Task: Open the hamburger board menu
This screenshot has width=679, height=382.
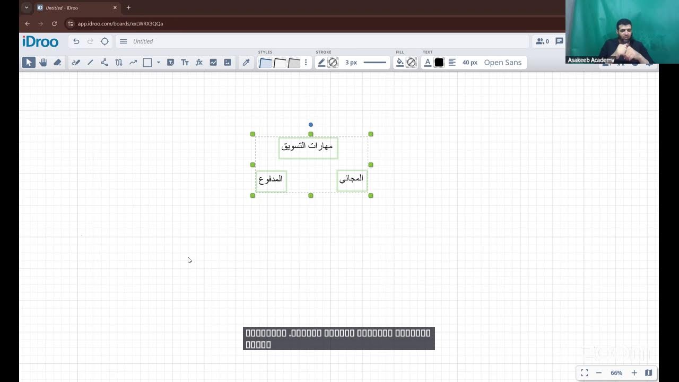Action: (123, 41)
